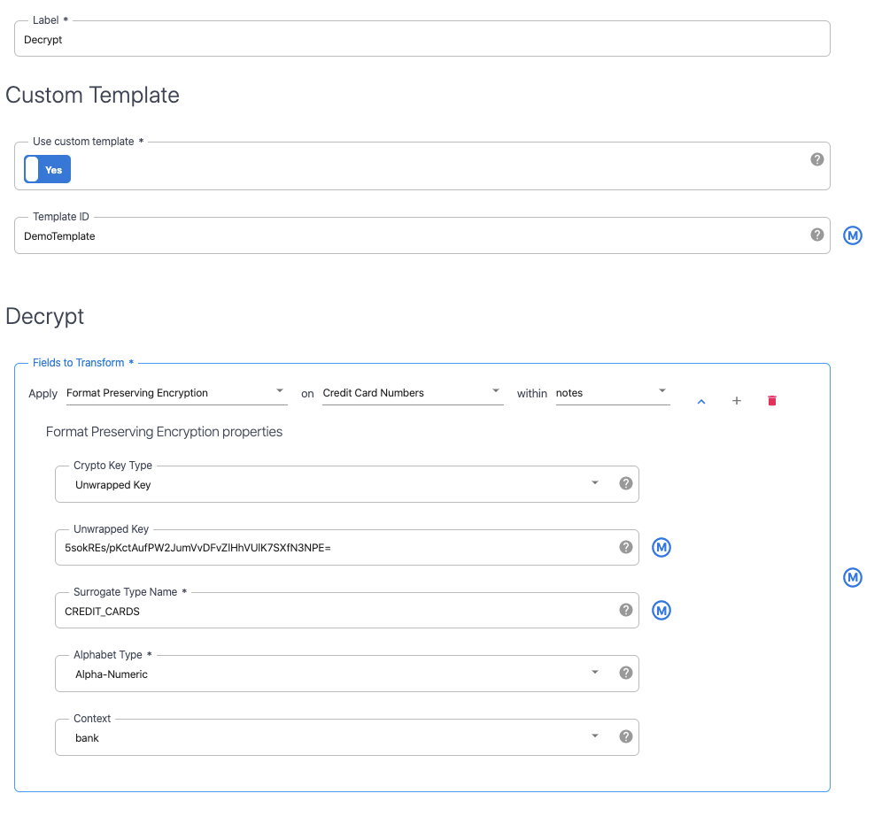Click macro icon beside Template ID field
Viewport: 882px width, 832px height.
852,235
